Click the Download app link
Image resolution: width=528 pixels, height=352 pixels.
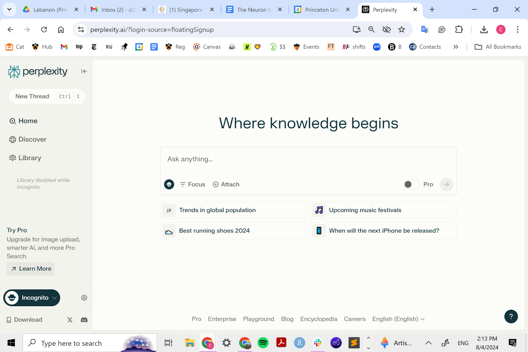tap(24, 320)
